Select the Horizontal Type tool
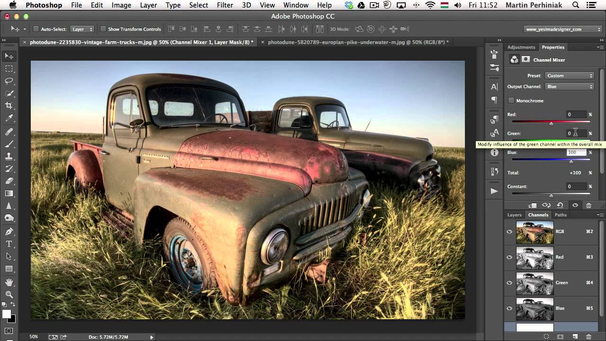 pos(9,244)
